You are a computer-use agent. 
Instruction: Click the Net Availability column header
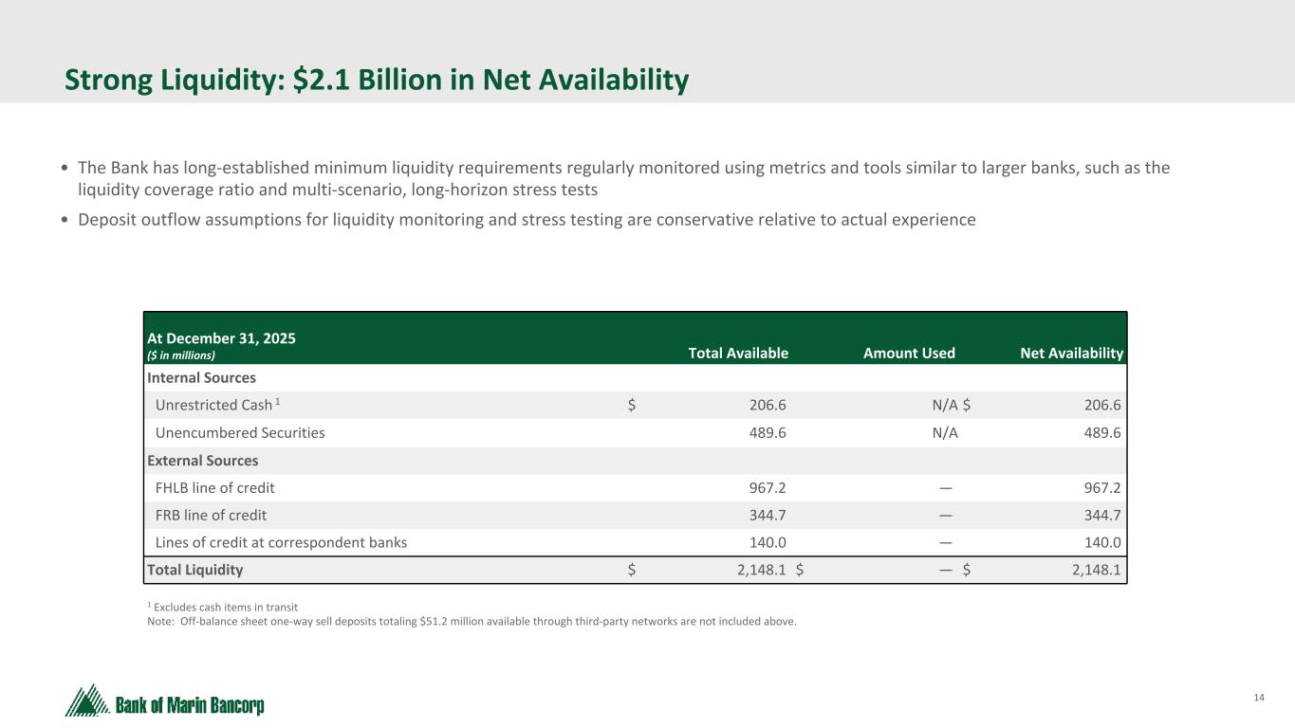pyautogui.click(x=1071, y=354)
